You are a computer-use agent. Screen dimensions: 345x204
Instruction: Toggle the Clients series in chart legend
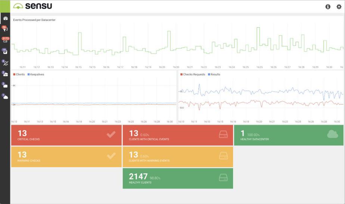19,74
